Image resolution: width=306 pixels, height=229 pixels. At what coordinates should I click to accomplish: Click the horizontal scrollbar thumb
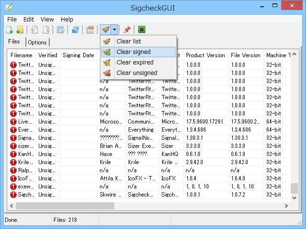click(65, 206)
